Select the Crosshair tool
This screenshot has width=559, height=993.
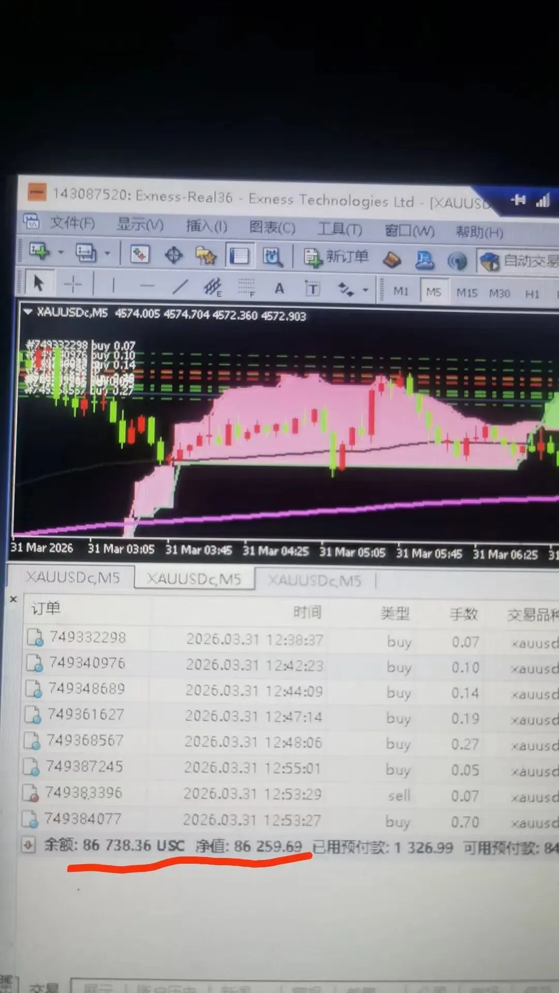click(73, 284)
